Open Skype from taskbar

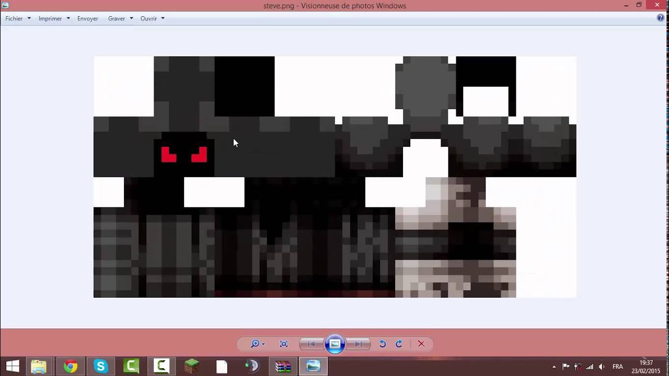[100, 367]
